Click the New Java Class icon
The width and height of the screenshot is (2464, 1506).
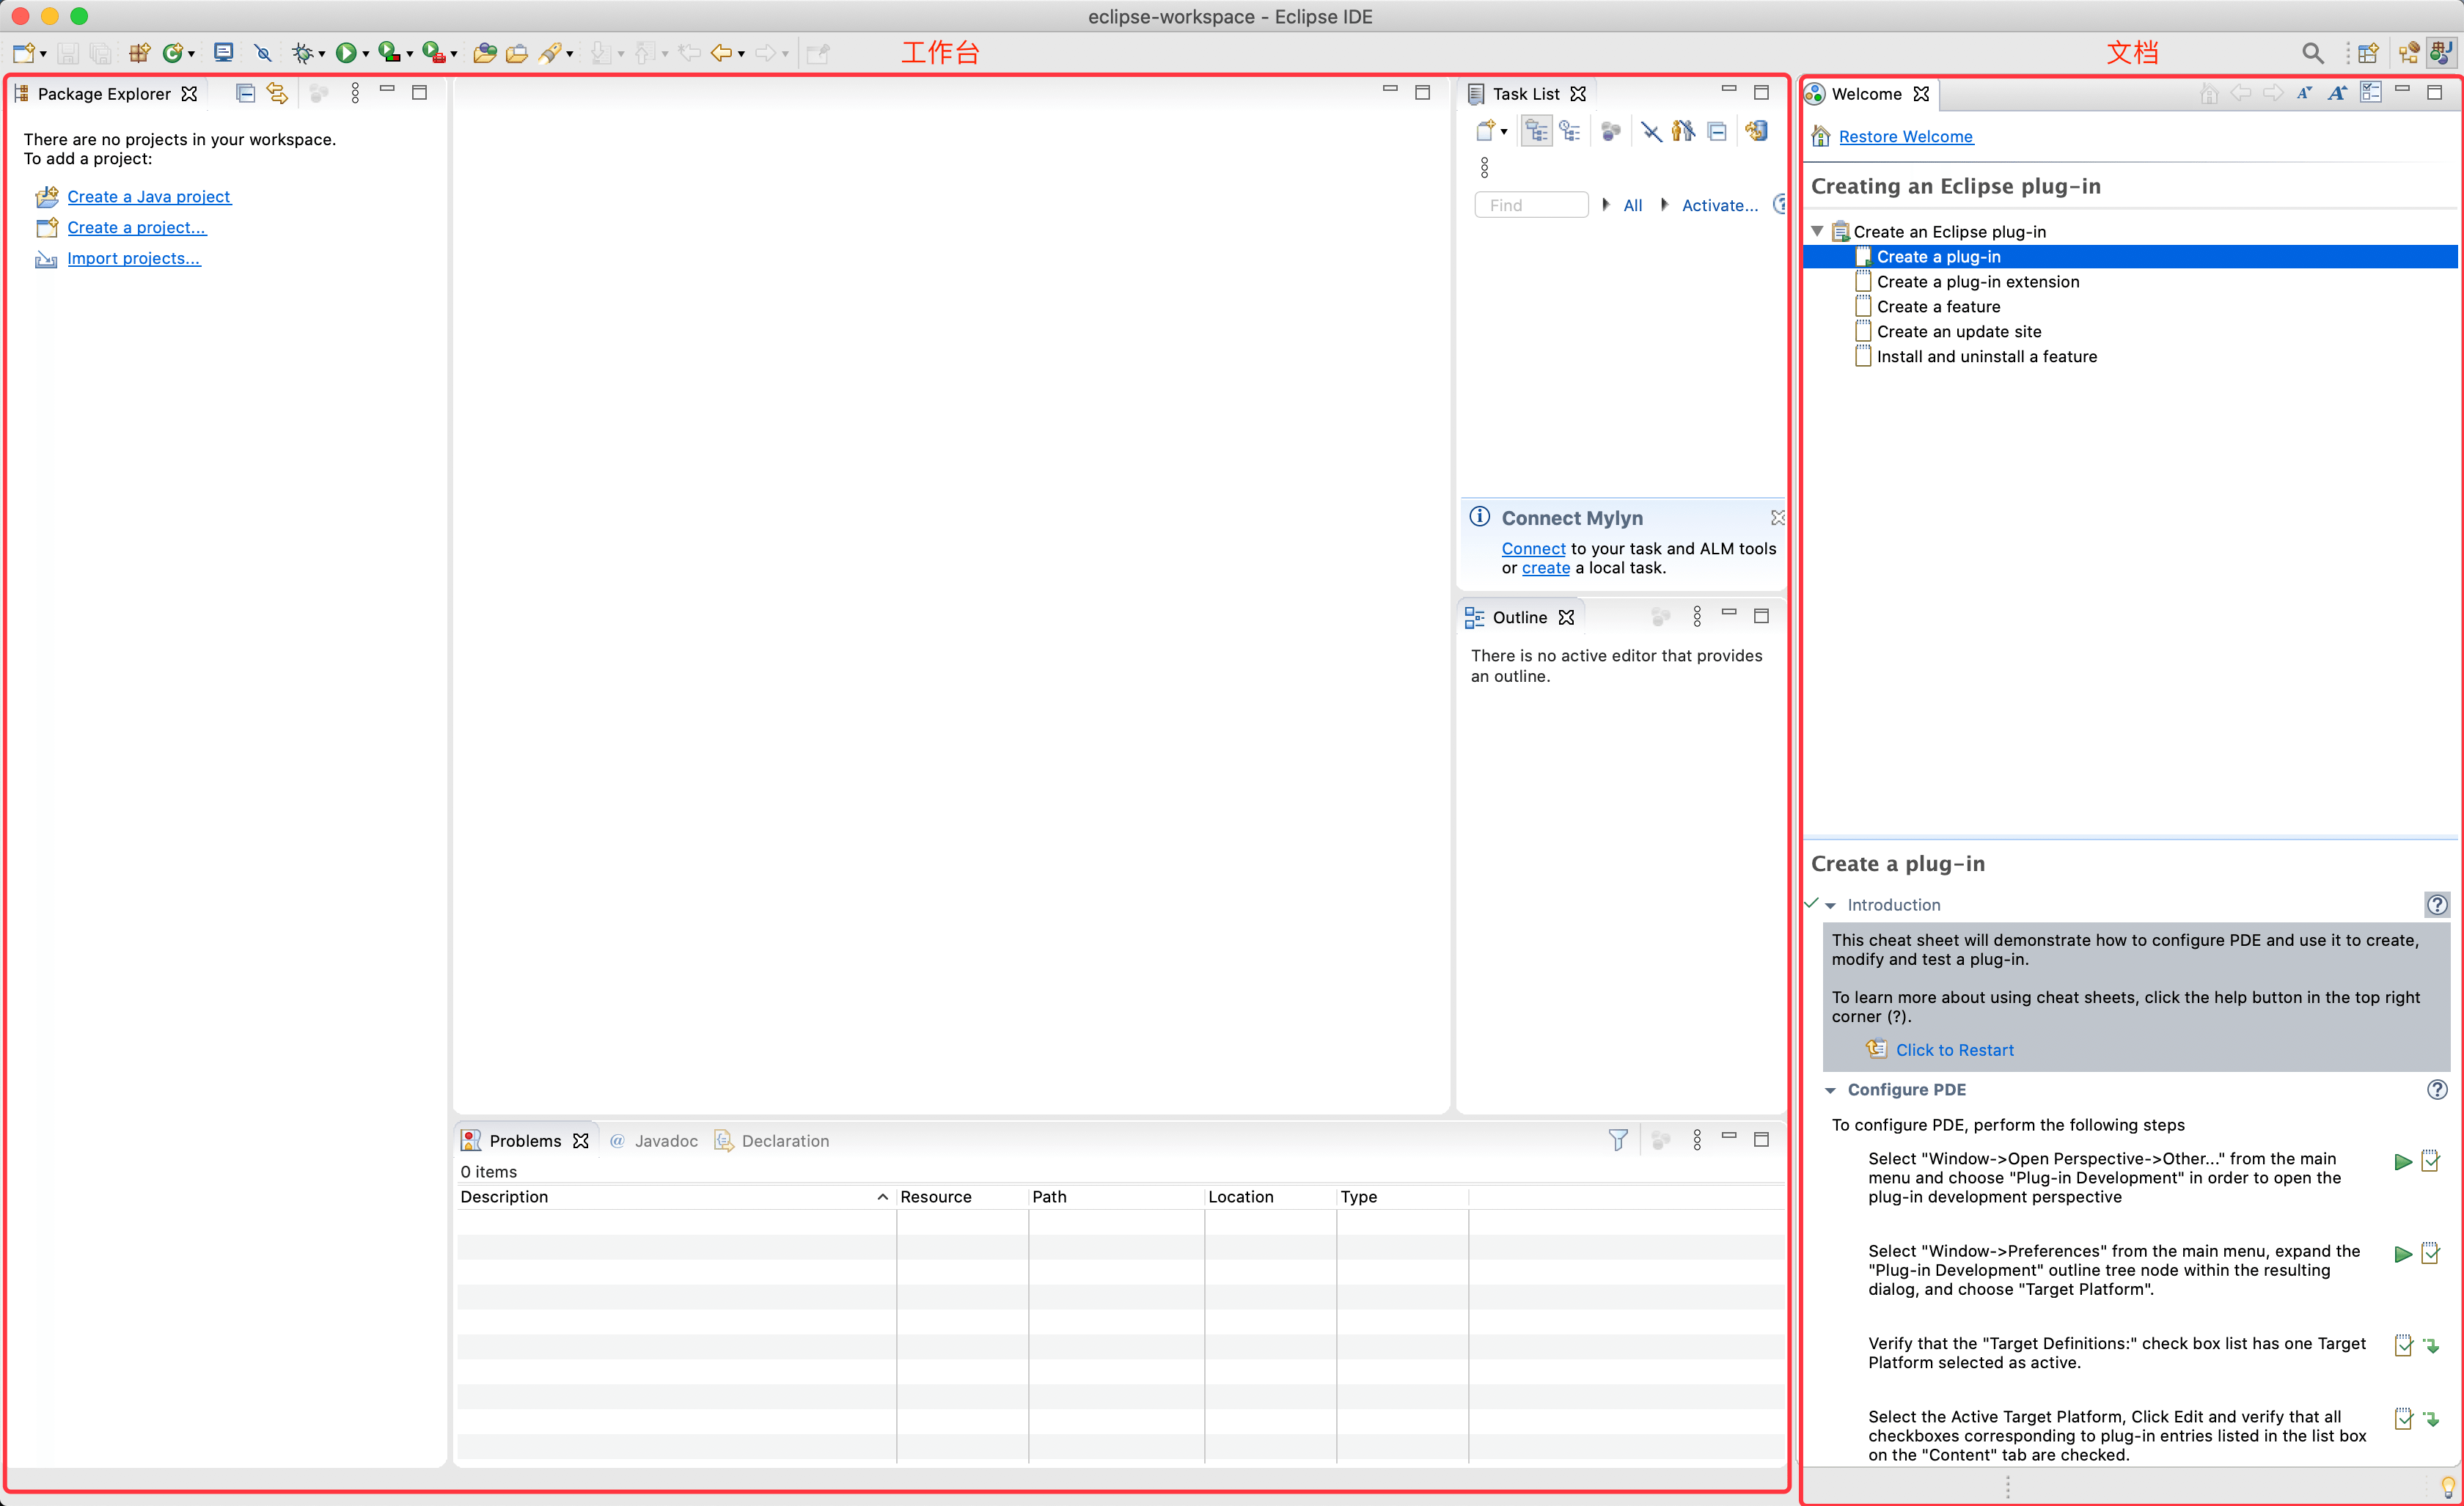point(173,53)
